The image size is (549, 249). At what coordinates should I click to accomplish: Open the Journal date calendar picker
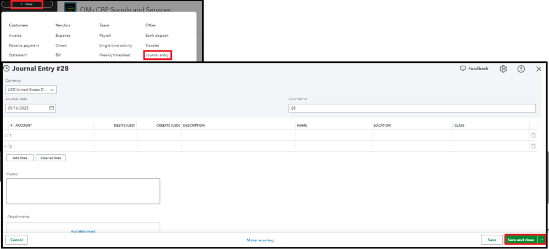click(x=52, y=108)
